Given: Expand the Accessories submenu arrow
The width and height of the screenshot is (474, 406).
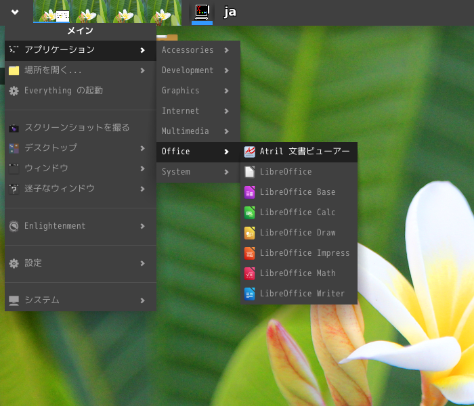Looking at the screenshot, I should tap(226, 50).
